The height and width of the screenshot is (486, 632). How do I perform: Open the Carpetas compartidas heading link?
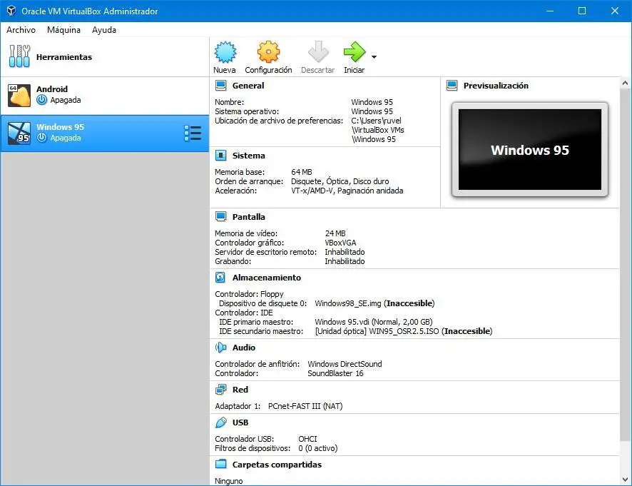point(277,464)
